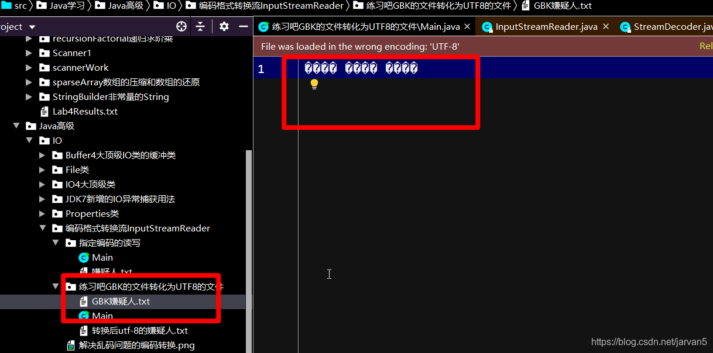Screen dimensions: 713x353
Task: Click the class icon on StreamDecoder tab
Action: click(626, 27)
